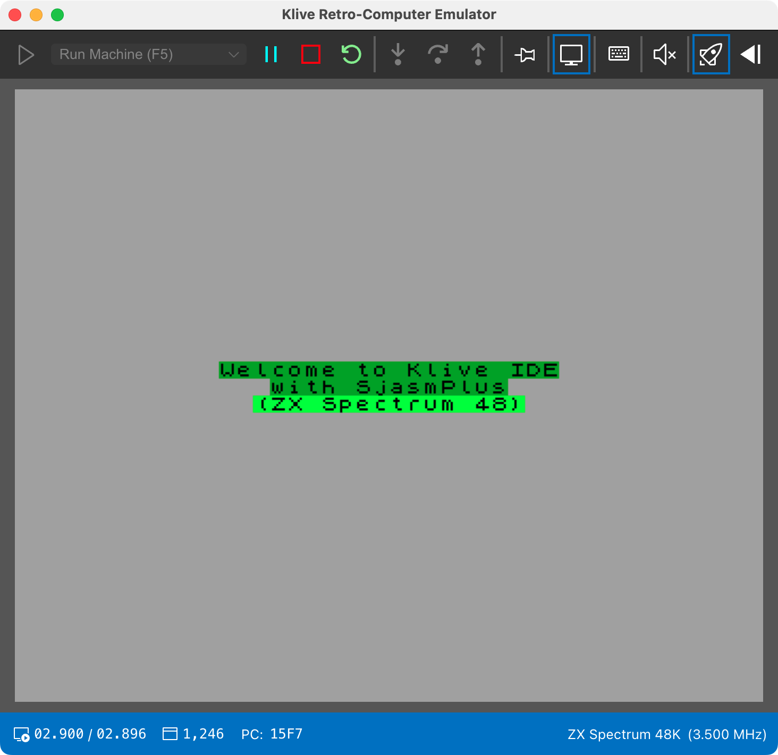778x755 pixels.
Task: Click the emulated ZX Spectrum screen
Action: [389, 396]
